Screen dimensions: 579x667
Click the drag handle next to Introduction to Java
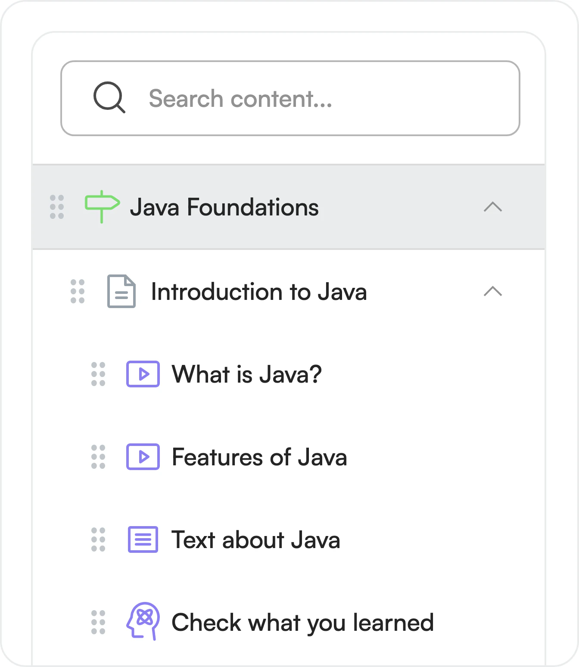tap(78, 291)
